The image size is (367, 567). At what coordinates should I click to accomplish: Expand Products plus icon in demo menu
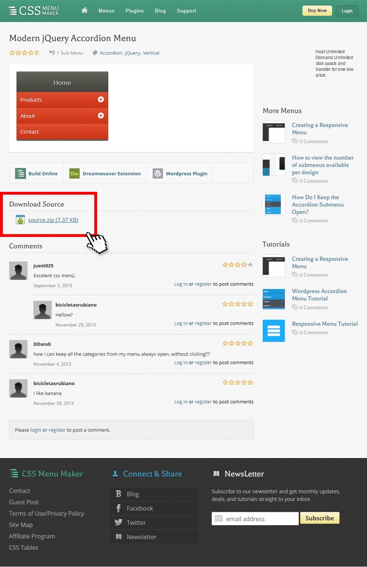pos(101,99)
